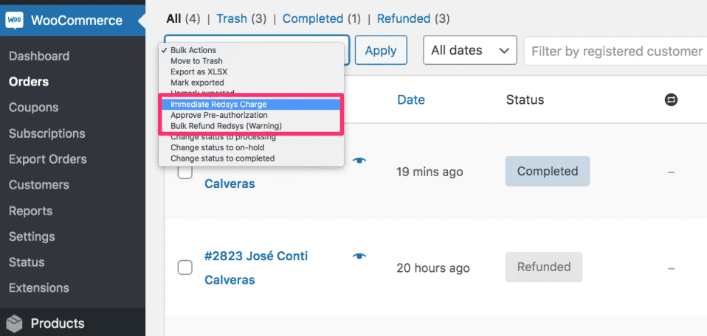
Task: Preview order #2823 using its eye icon
Action: [x=359, y=256]
